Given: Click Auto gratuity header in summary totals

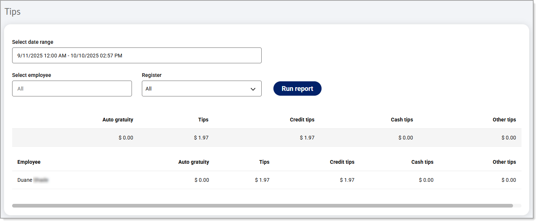Looking at the screenshot, I should point(118,120).
